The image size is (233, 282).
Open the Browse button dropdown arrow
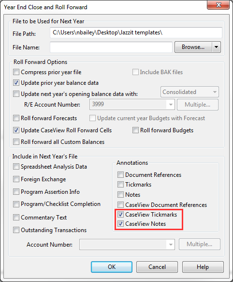click(x=216, y=47)
